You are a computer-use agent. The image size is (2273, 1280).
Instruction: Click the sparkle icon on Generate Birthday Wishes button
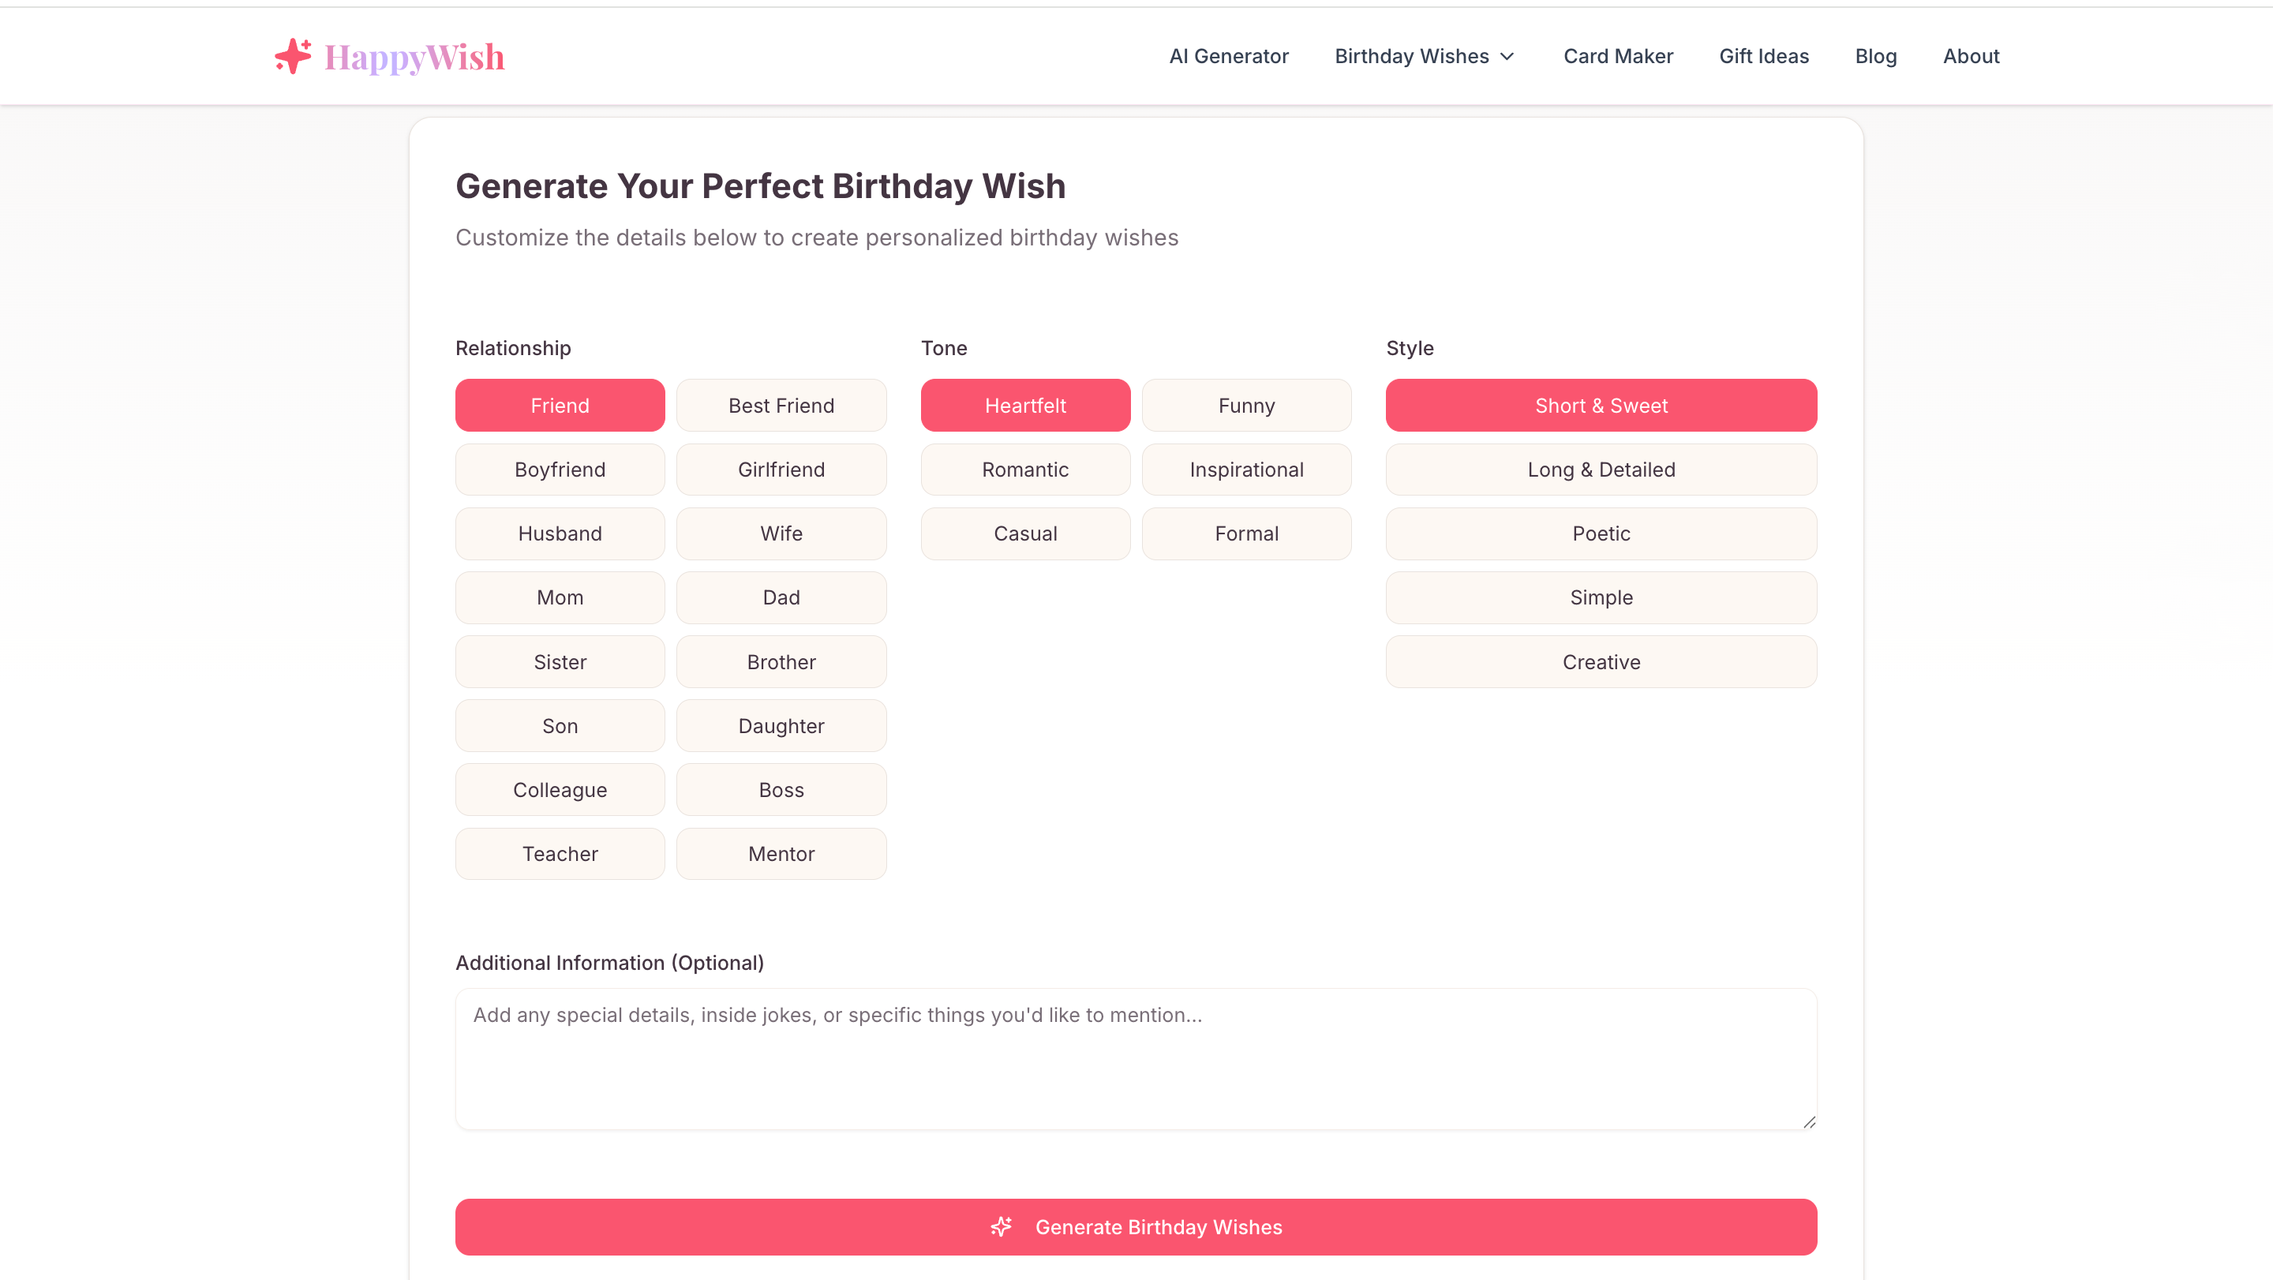coord(1001,1226)
